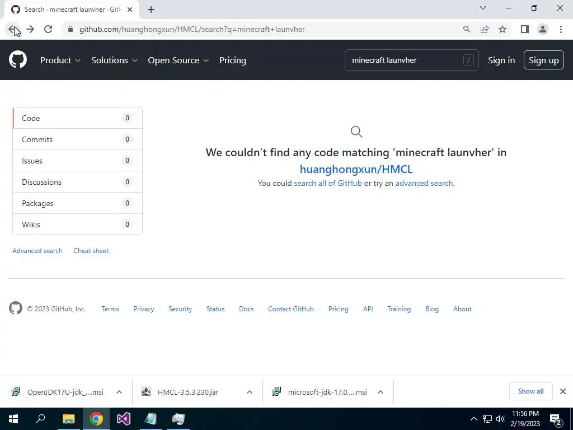
Task: Select the Issues results filter
Action: click(x=77, y=161)
